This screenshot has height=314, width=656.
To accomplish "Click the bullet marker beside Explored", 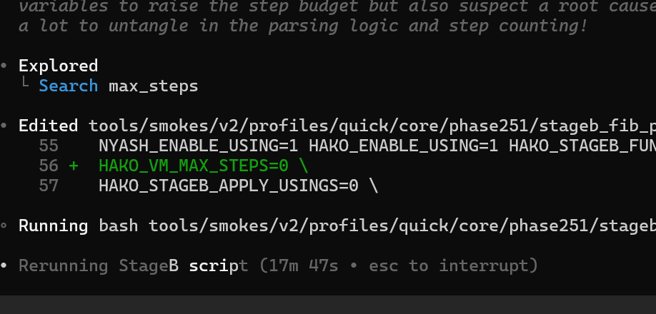I will coord(4,66).
